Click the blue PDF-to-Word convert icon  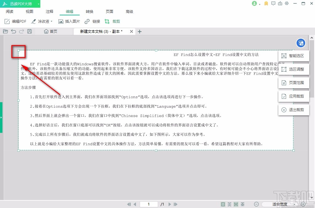301,43
